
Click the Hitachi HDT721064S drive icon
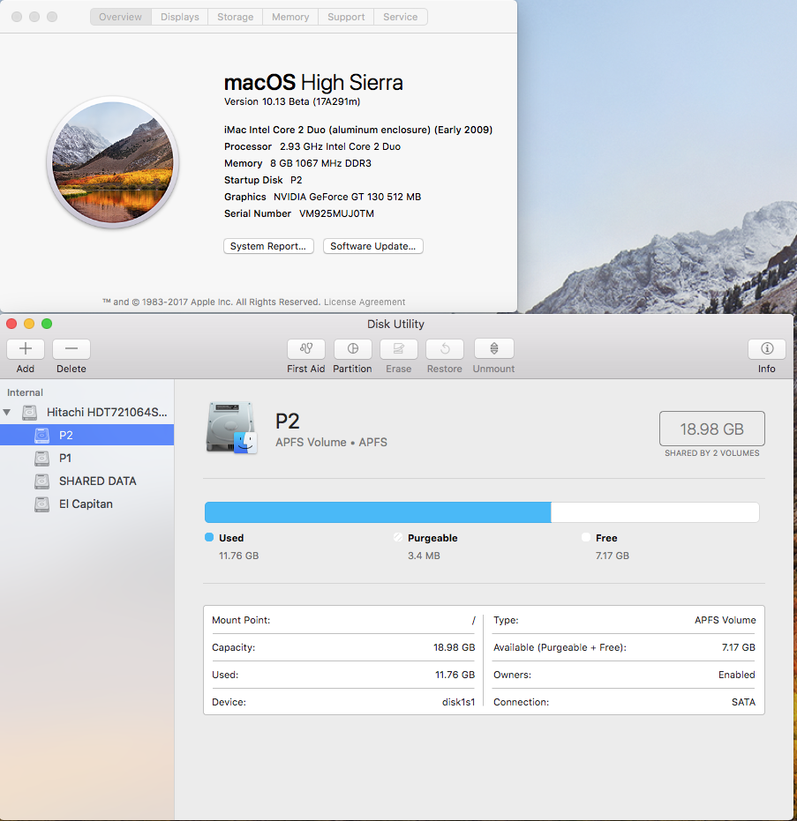29,413
